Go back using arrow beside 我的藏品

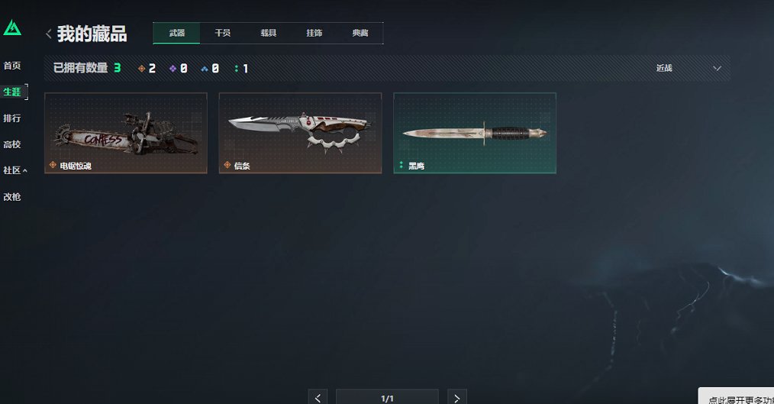coord(48,34)
